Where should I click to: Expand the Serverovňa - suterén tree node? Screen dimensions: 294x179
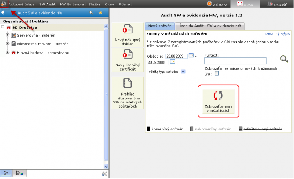pos(7,35)
